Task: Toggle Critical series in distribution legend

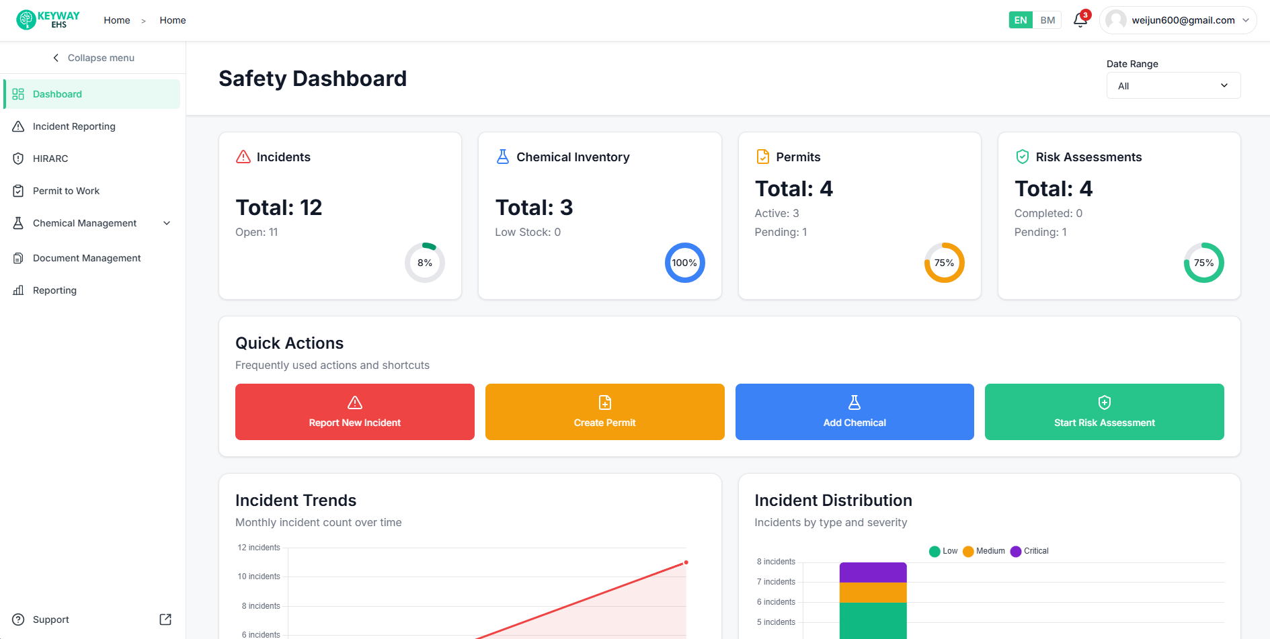Action: pyautogui.click(x=1029, y=551)
